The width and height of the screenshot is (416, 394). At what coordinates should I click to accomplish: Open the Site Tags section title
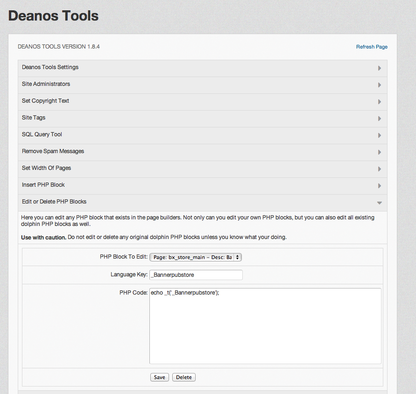pyautogui.click(x=34, y=118)
